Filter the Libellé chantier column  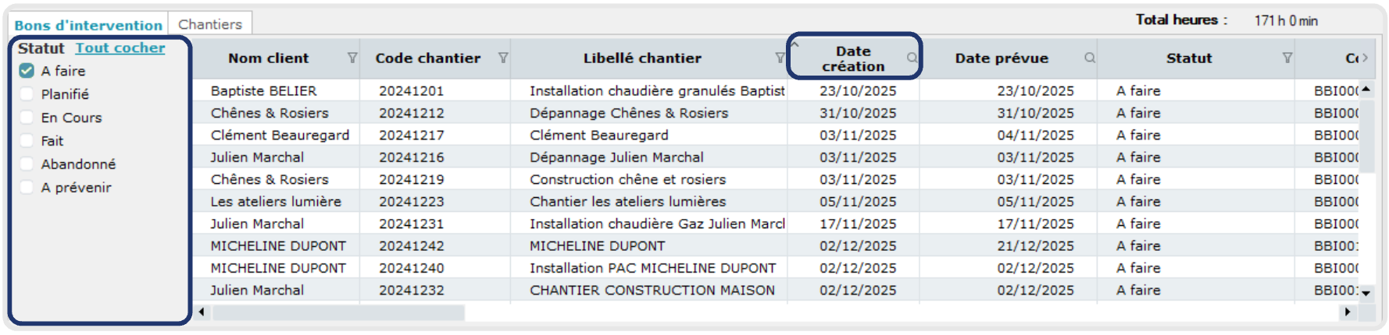pyautogui.click(x=779, y=58)
